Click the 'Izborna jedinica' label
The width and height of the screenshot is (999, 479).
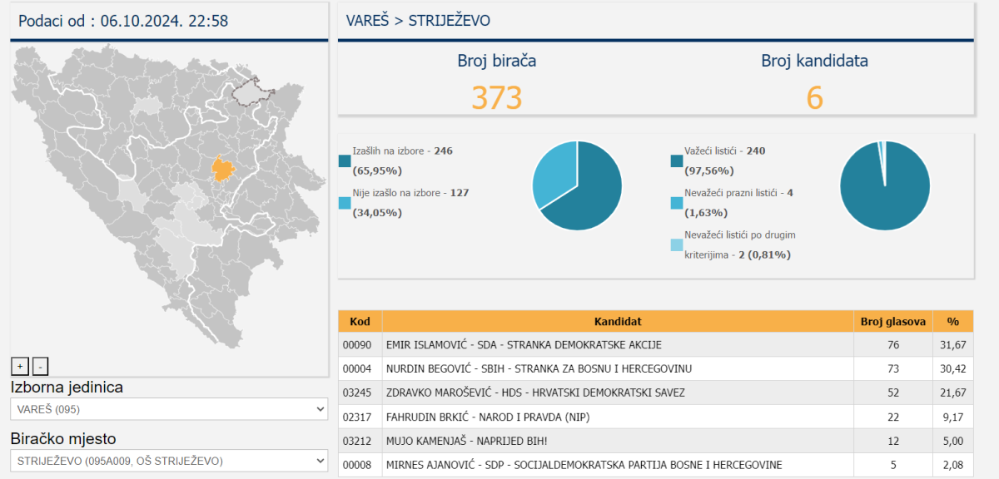pos(67,387)
